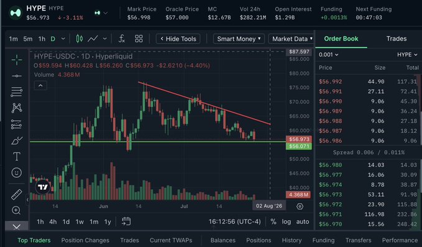Image resolution: width=422 pixels, height=247 pixels.
Task: Open the Market Data dropdown
Action: pos(292,39)
